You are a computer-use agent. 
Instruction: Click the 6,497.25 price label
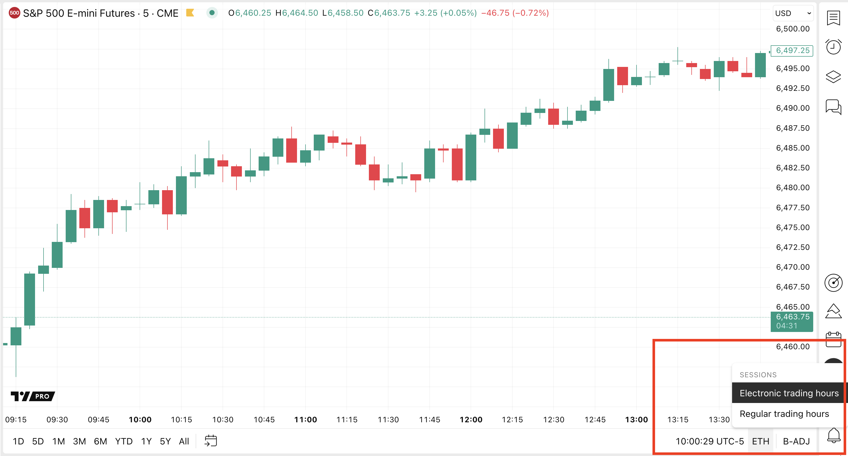pos(792,51)
